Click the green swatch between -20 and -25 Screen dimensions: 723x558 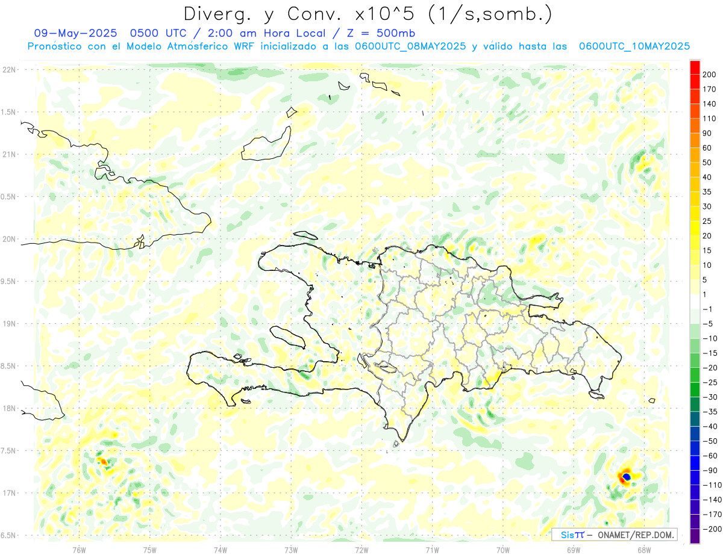click(695, 375)
